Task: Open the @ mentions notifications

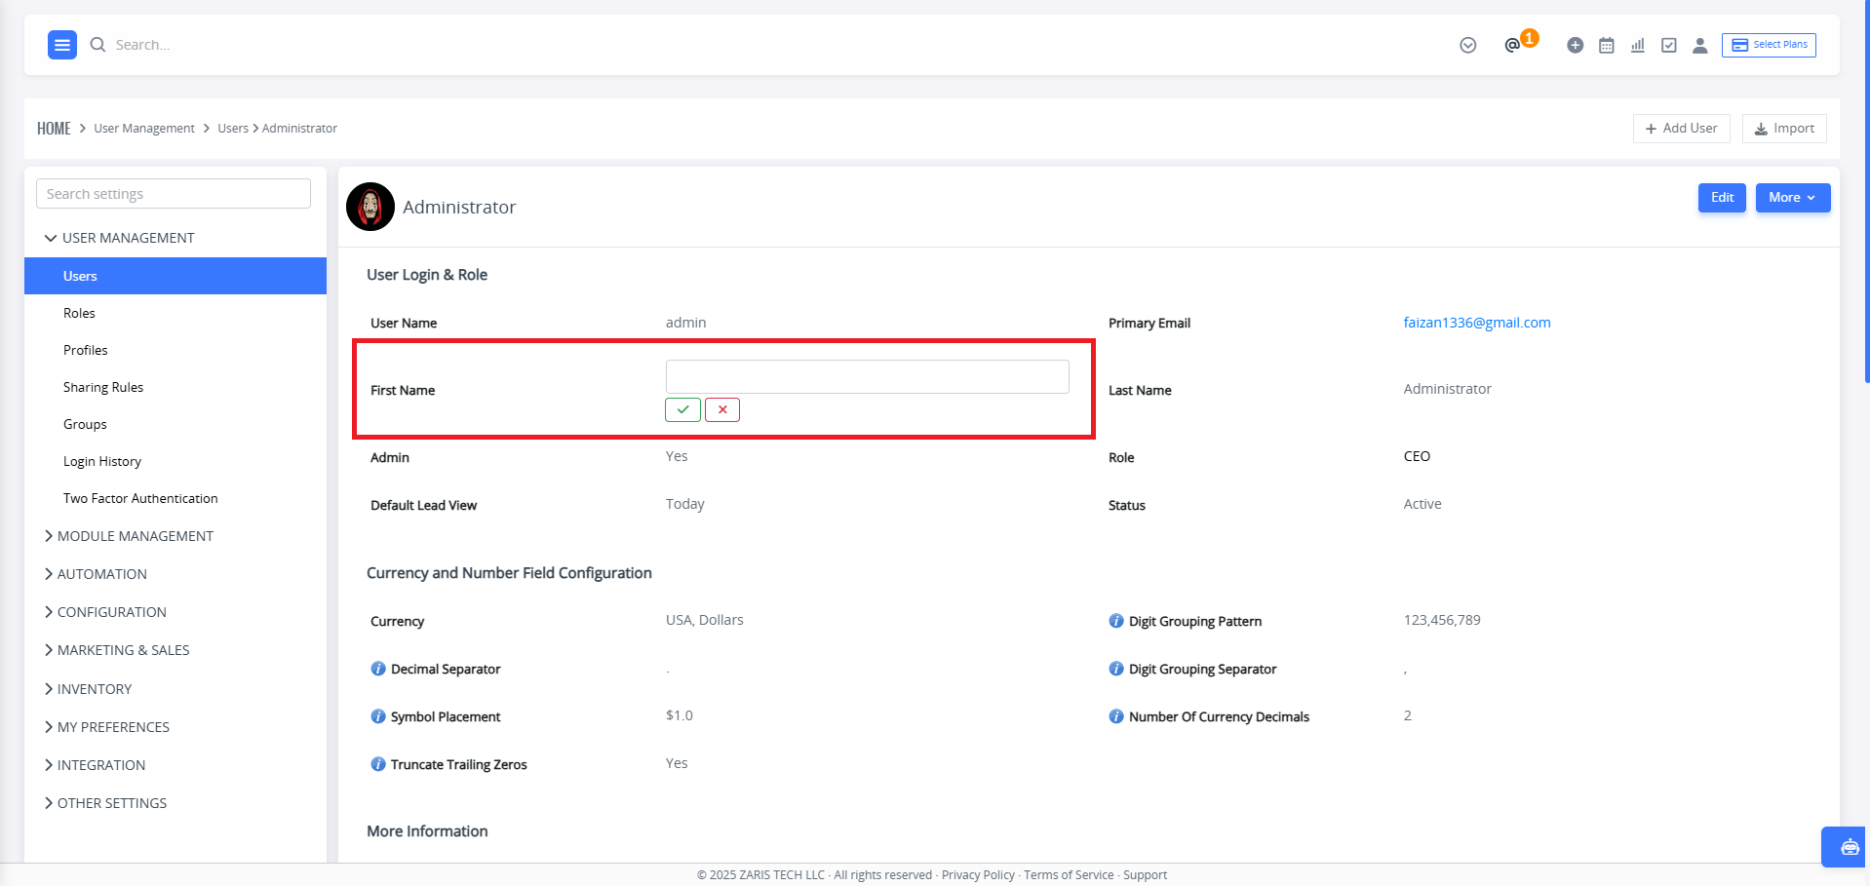Action: [x=1513, y=45]
